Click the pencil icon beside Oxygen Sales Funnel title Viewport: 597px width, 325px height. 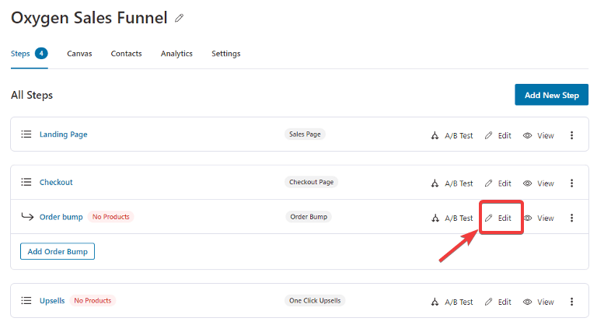pos(179,18)
